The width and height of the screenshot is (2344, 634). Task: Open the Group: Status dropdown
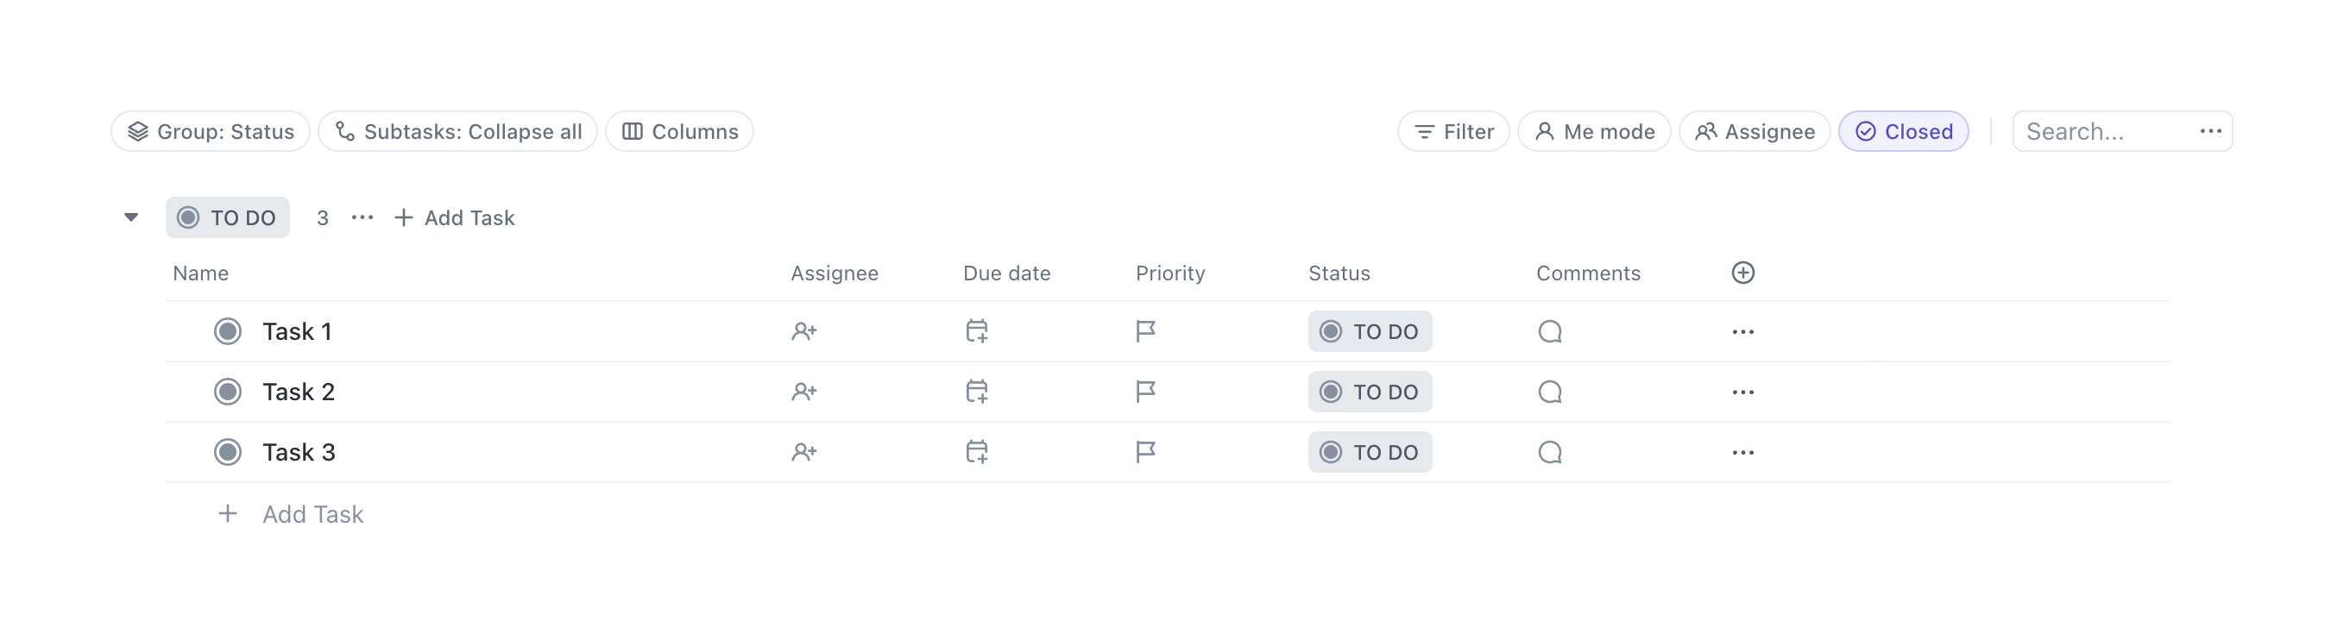(209, 131)
